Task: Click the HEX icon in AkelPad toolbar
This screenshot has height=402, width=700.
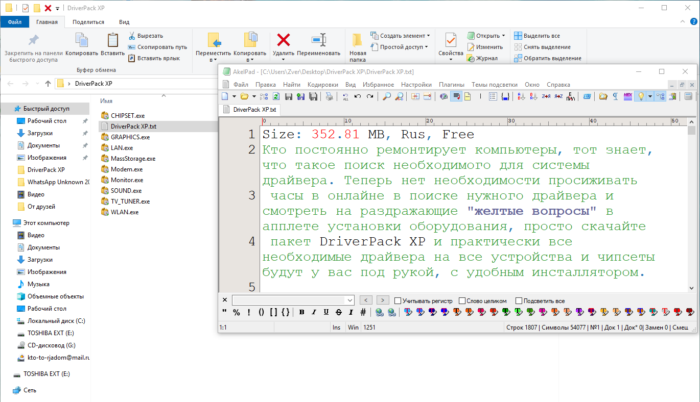Action: click(628, 96)
